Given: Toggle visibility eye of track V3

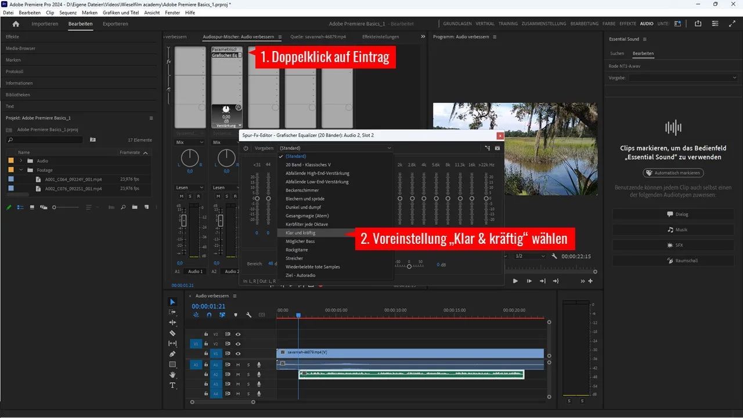Looking at the screenshot, I should [x=238, y=334].
